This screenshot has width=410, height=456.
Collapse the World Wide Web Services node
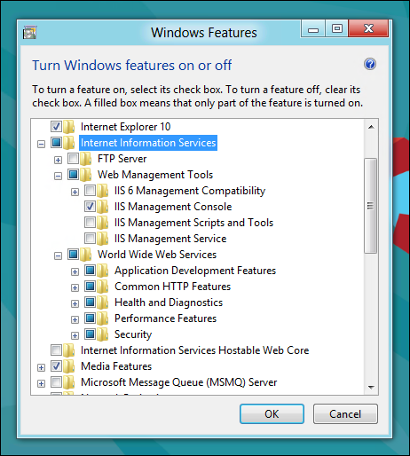58,256
